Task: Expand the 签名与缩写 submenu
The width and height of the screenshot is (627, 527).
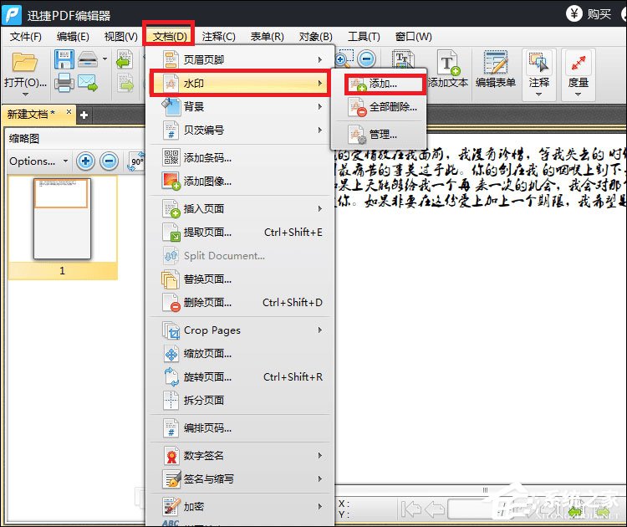Action: tap(241, 479)
